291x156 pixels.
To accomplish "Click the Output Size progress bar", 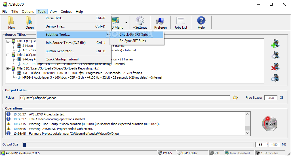I will pyautogui.click(x=138, y=144).
